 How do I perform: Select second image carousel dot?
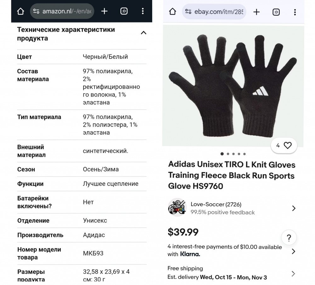[228, 154]
